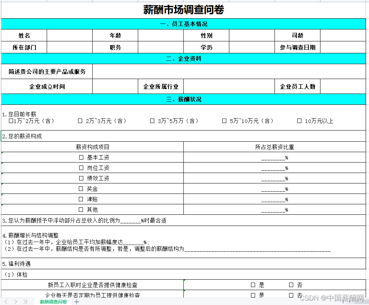The height and width of the screenshot is (305, 369).
Task: Add a new sheet with plus icon
Action: pos(77,302)
